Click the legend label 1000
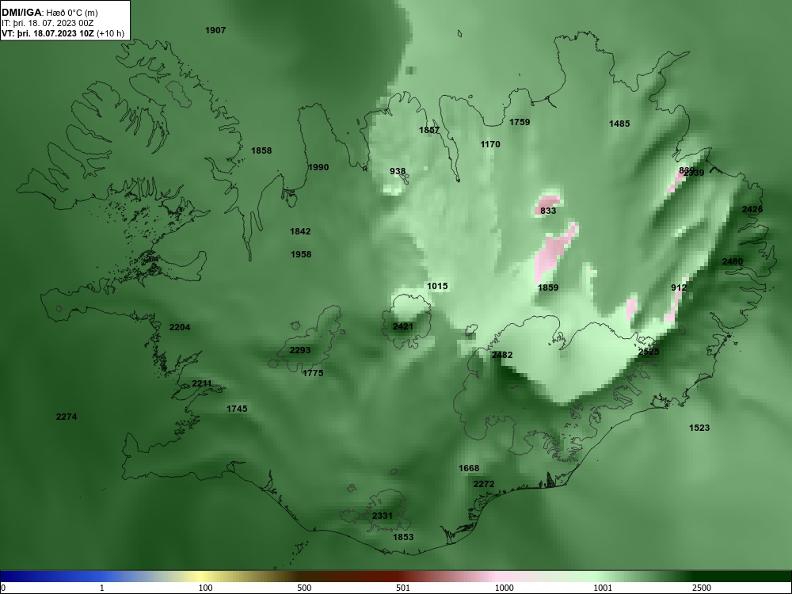Viewport: 792px width, 594px height. click(x=504, y=588)
